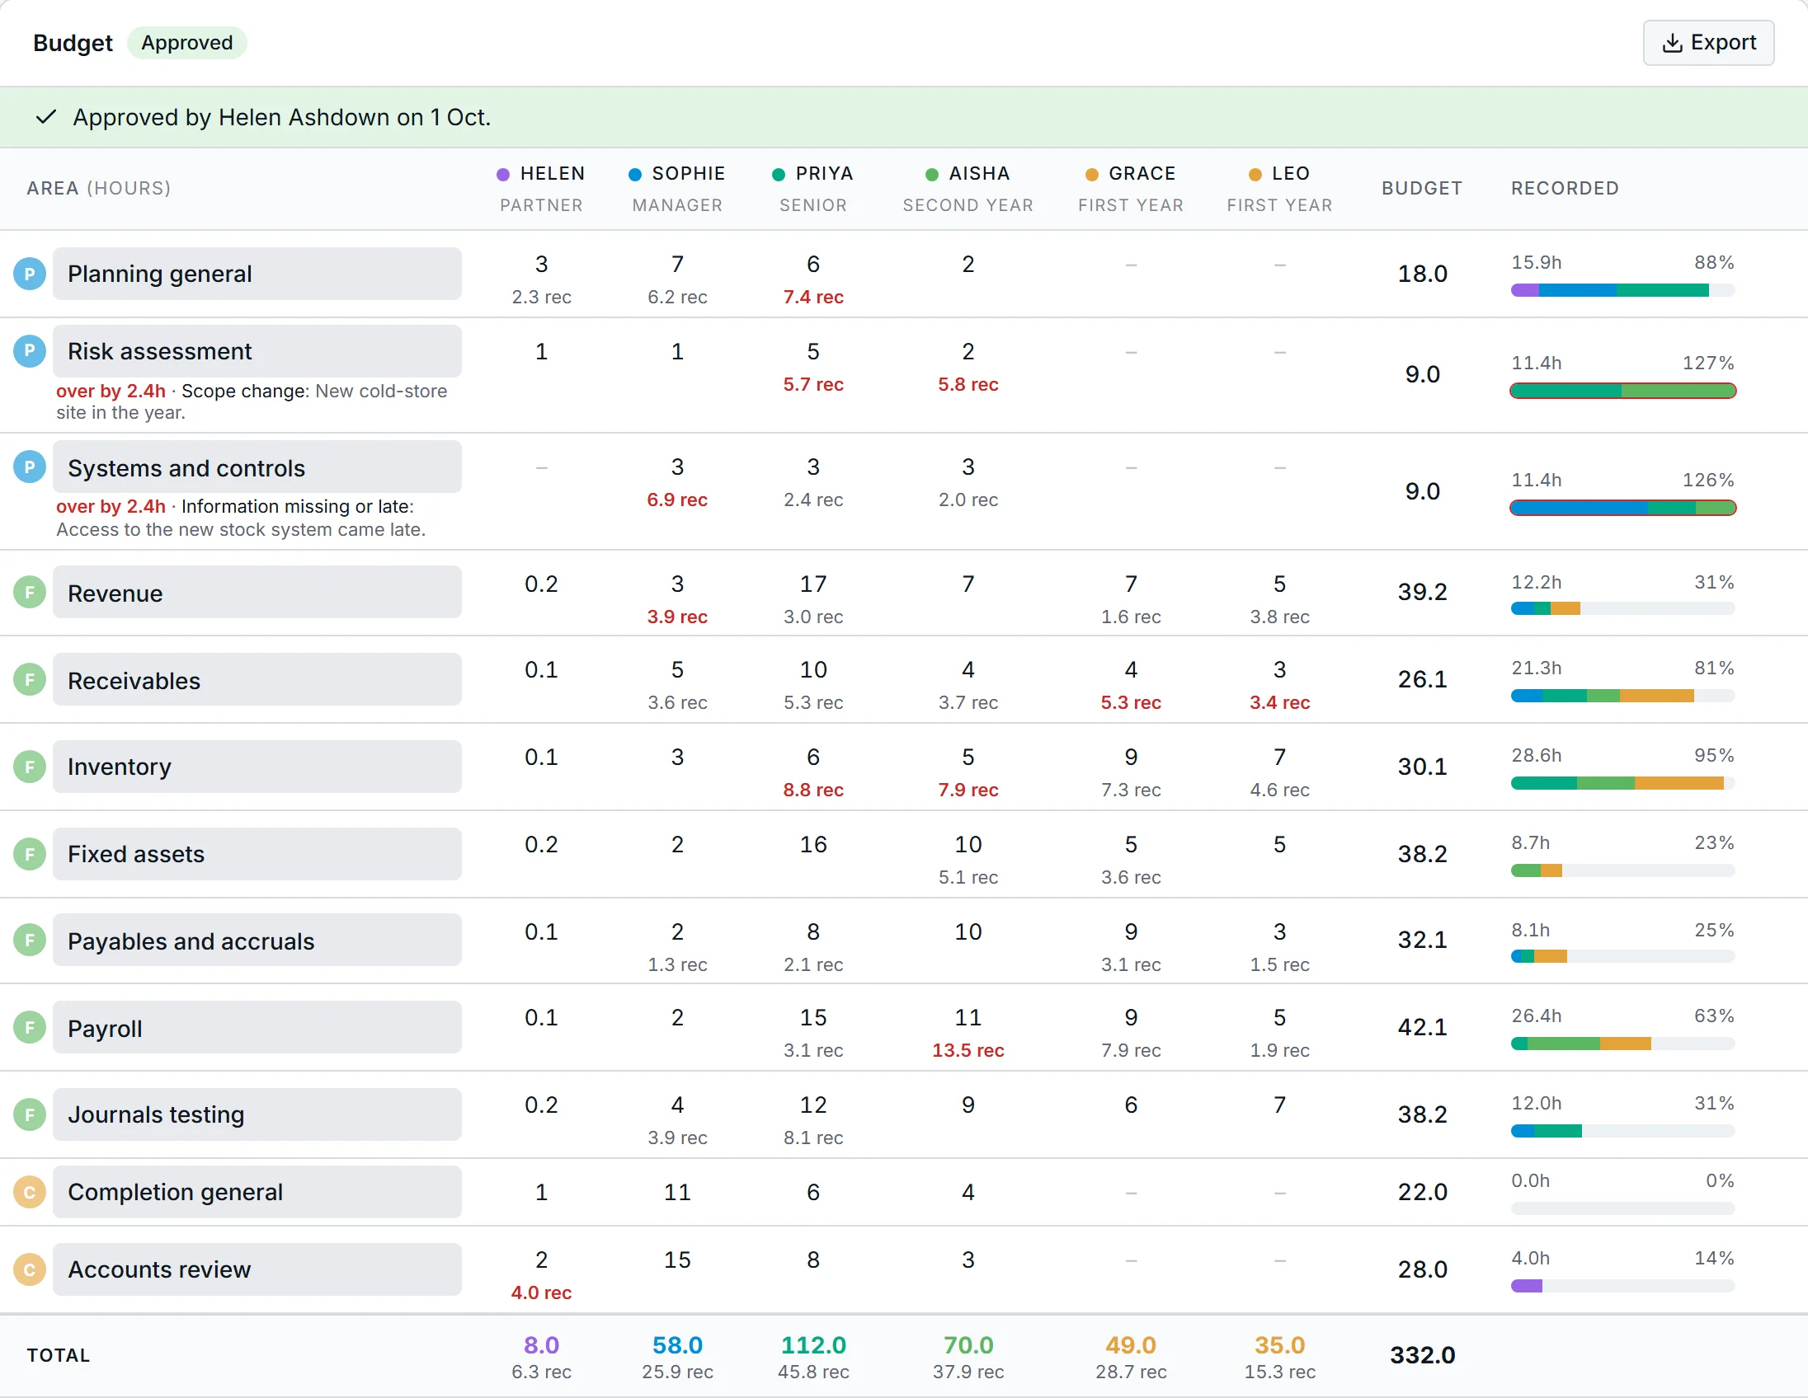Click the purple dot next to Helen
Screen dimensions: 1808x1398
502,175
